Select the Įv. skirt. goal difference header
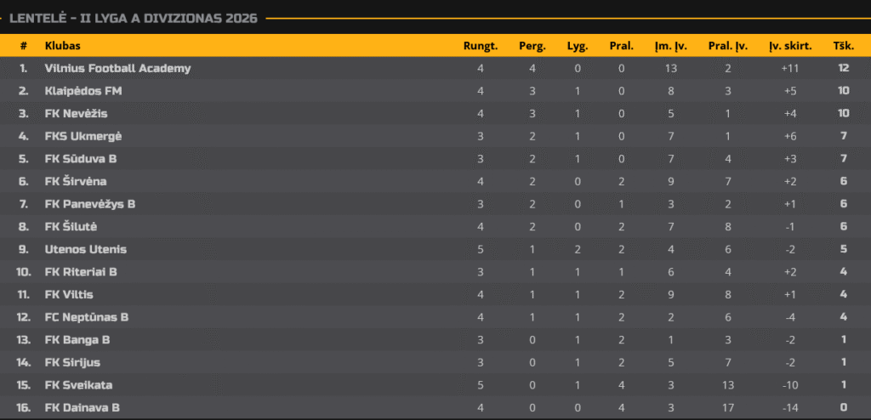This screenshot has height=420, width=871. [790, 46]
